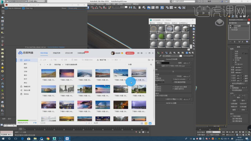The height and width of the screenshot is (141, 251).
Task: Click the 离线下载 button
Action: [102, 60]
